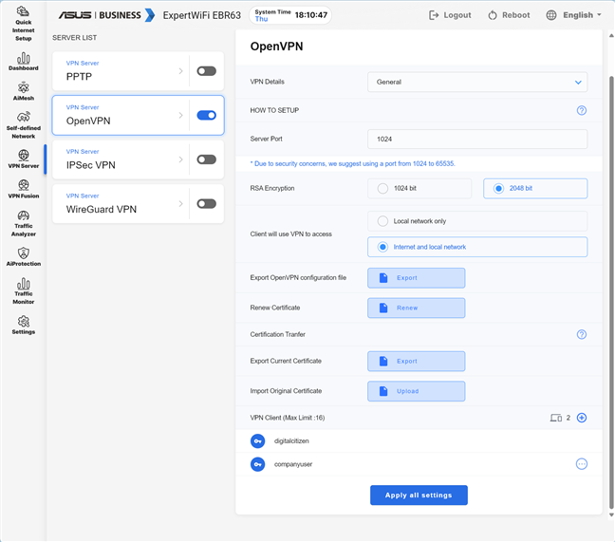615x542 pixels.
Task: Open Traffic Analyzer in sidebar
Action: pos(23,223)
